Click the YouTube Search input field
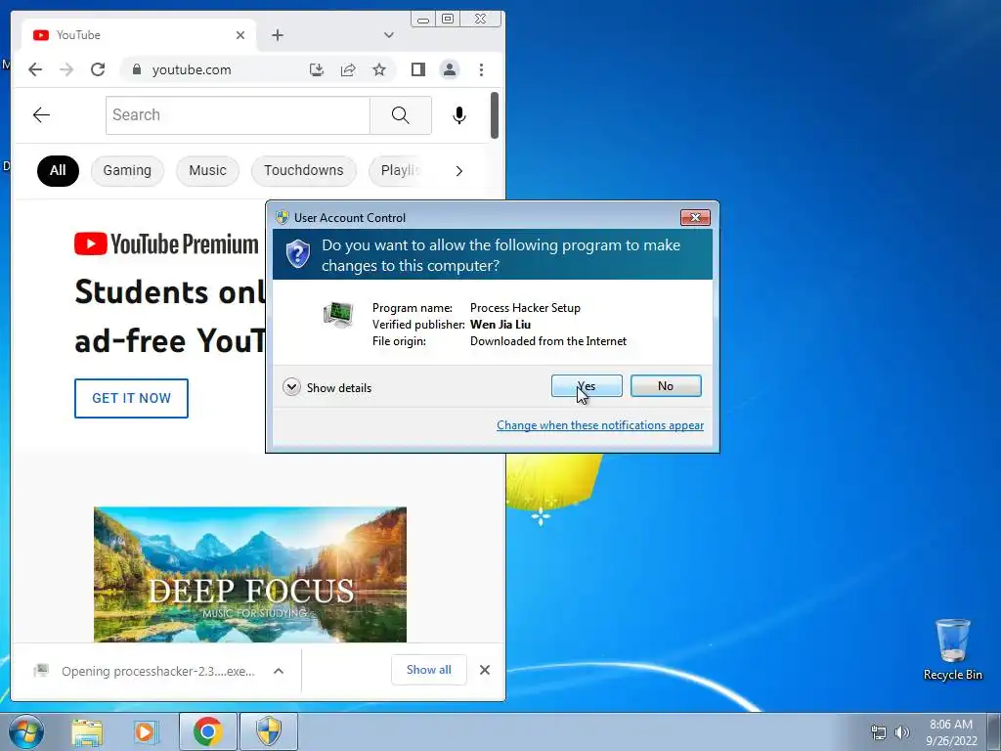 pos(238,115)
